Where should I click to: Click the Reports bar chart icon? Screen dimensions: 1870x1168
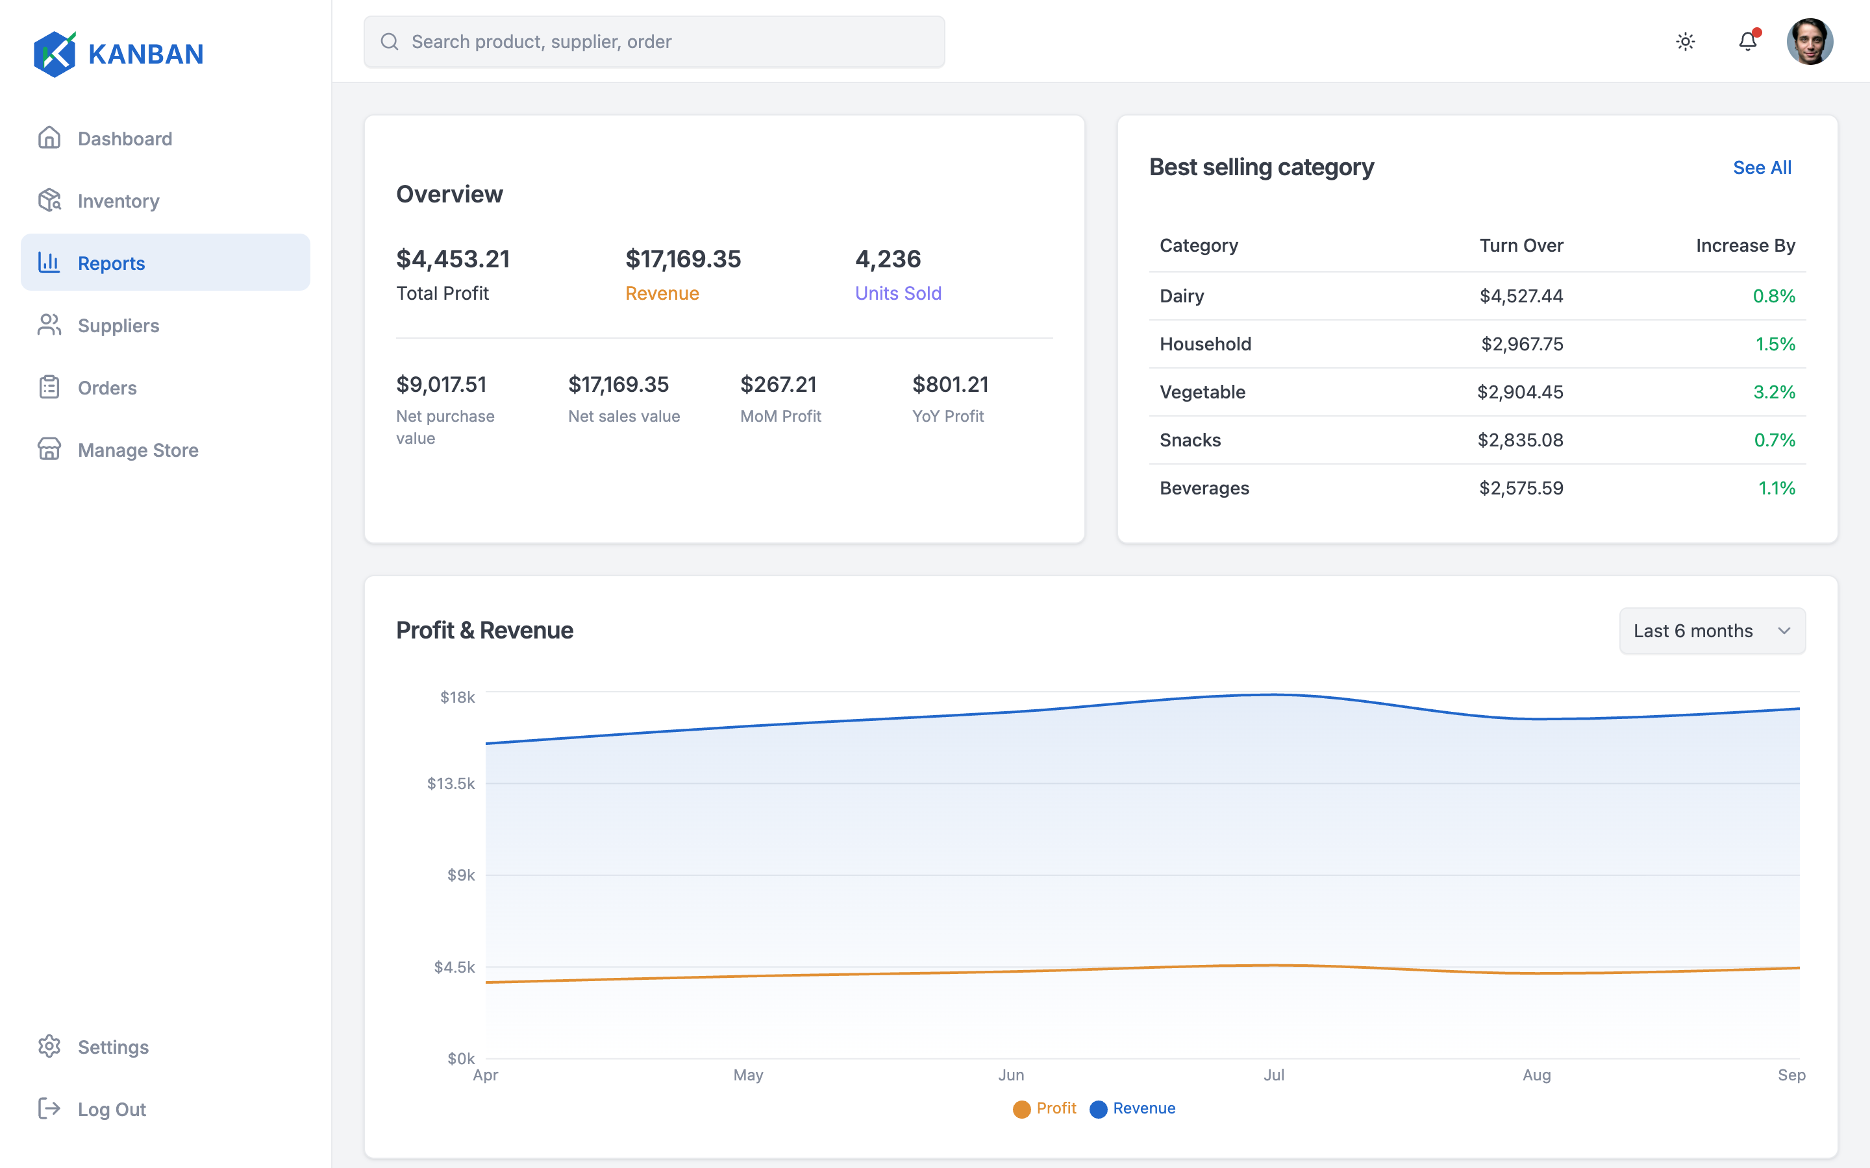pyautogui.click(x=49, y=263)
